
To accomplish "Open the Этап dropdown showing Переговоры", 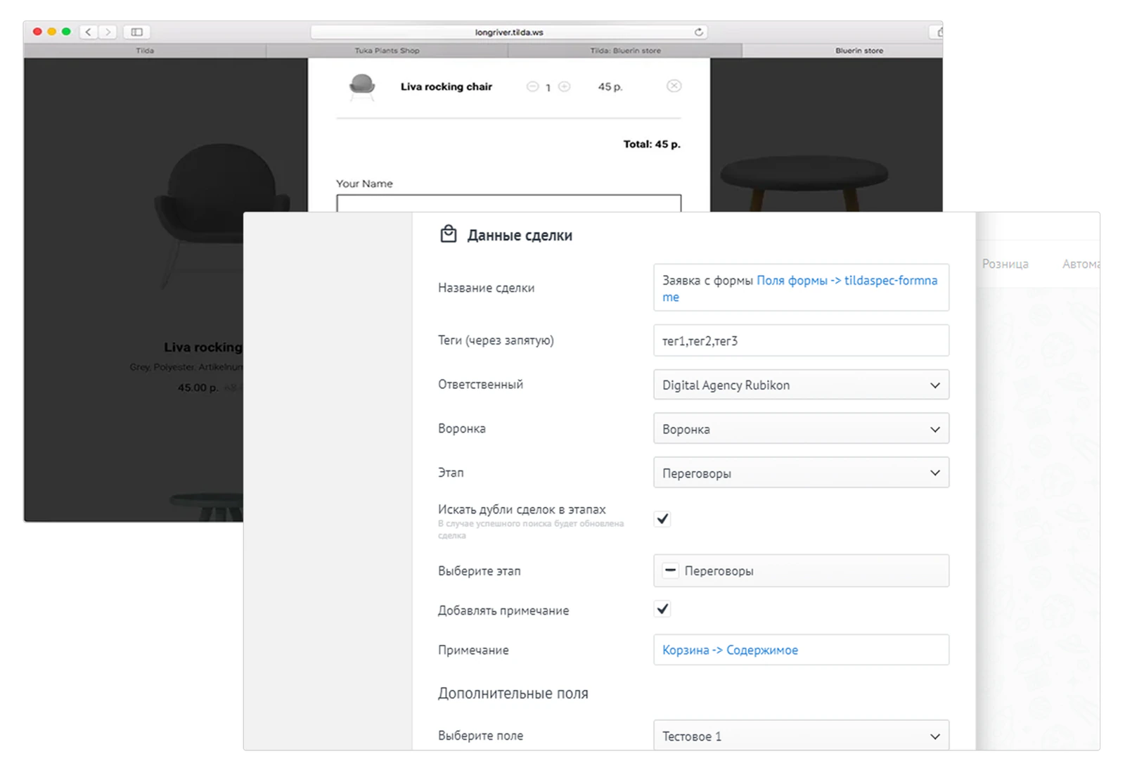I will 801,473.
